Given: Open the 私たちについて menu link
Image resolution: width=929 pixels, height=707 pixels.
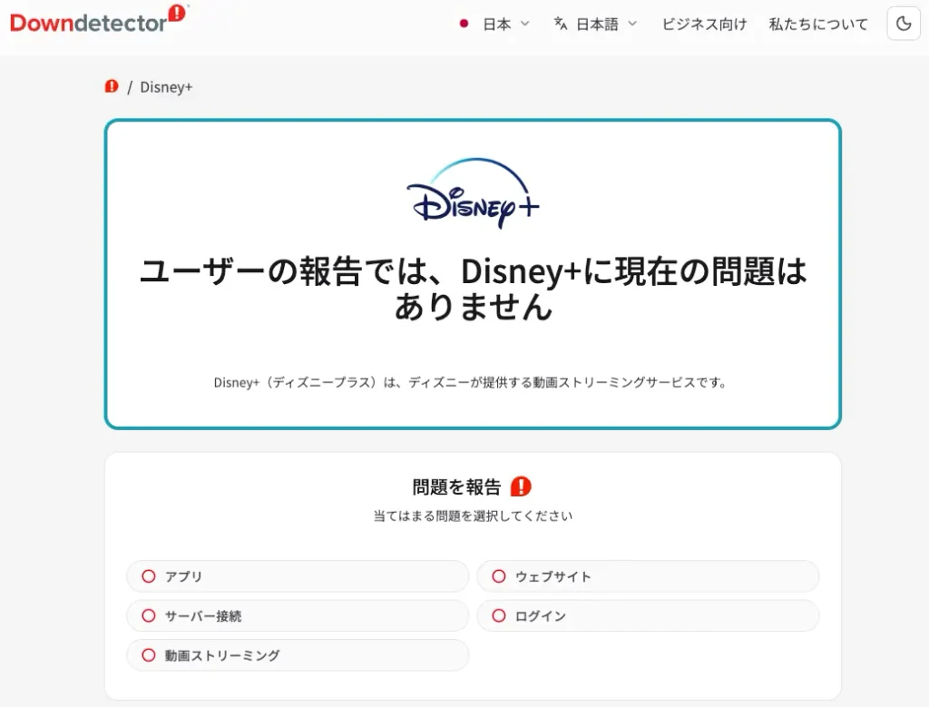Looking at the screenshot, I should click(x=818, y=25).
